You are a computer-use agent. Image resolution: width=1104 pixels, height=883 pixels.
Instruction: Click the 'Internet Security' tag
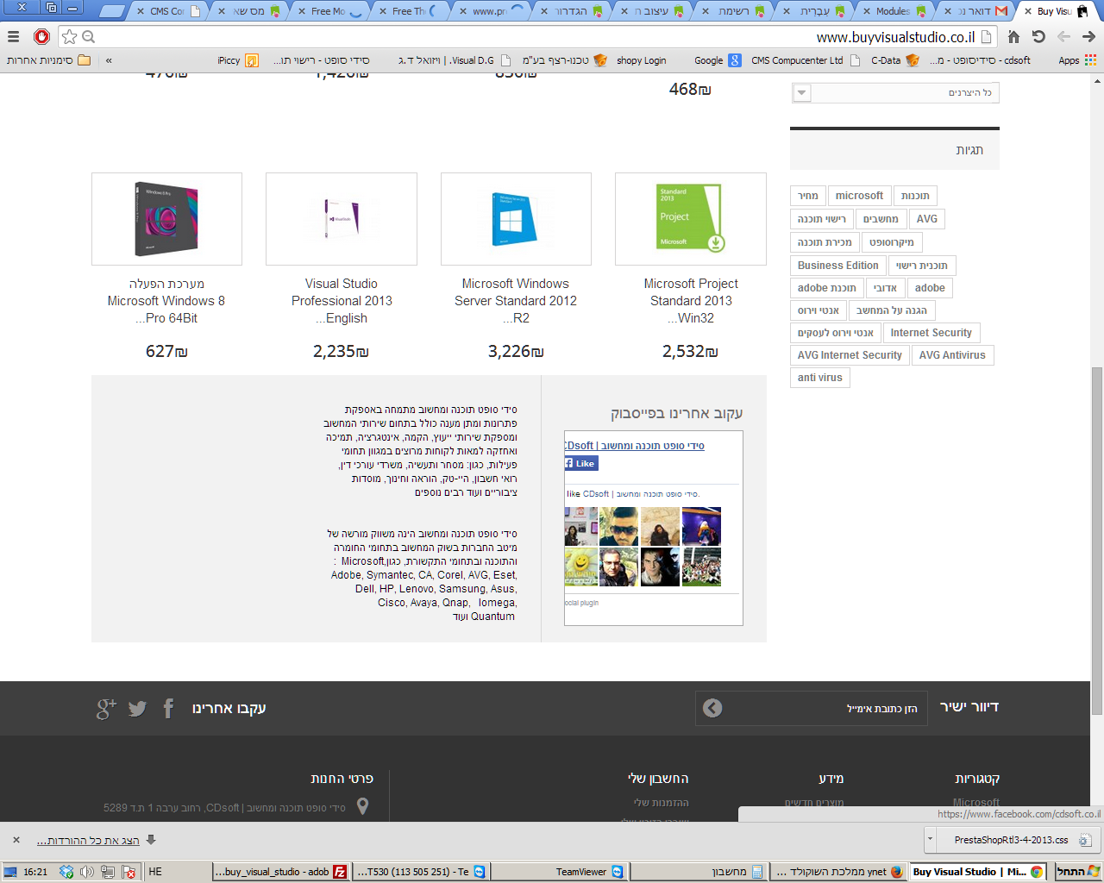[931, 333]
